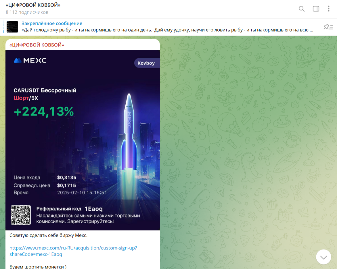
Task: Click the "8 112 подписчиков" subscriber count
Action: [27, 12]
